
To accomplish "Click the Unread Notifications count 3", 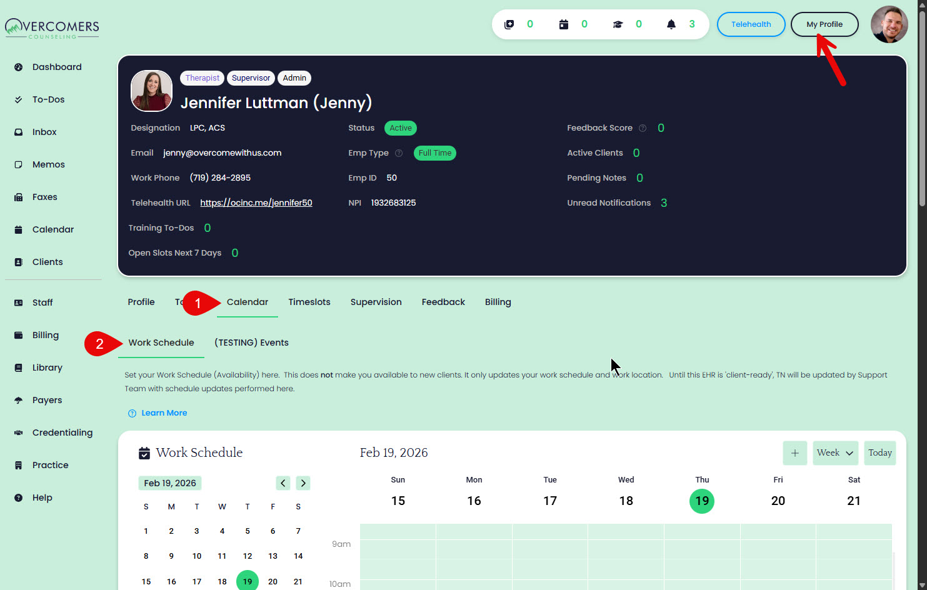I will coord(664,203).
